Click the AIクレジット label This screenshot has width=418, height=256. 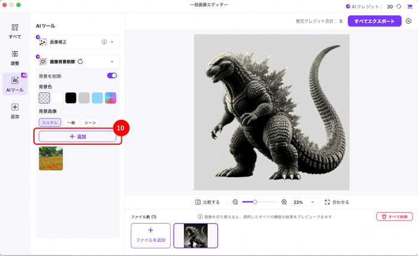[x=367, y=7]
